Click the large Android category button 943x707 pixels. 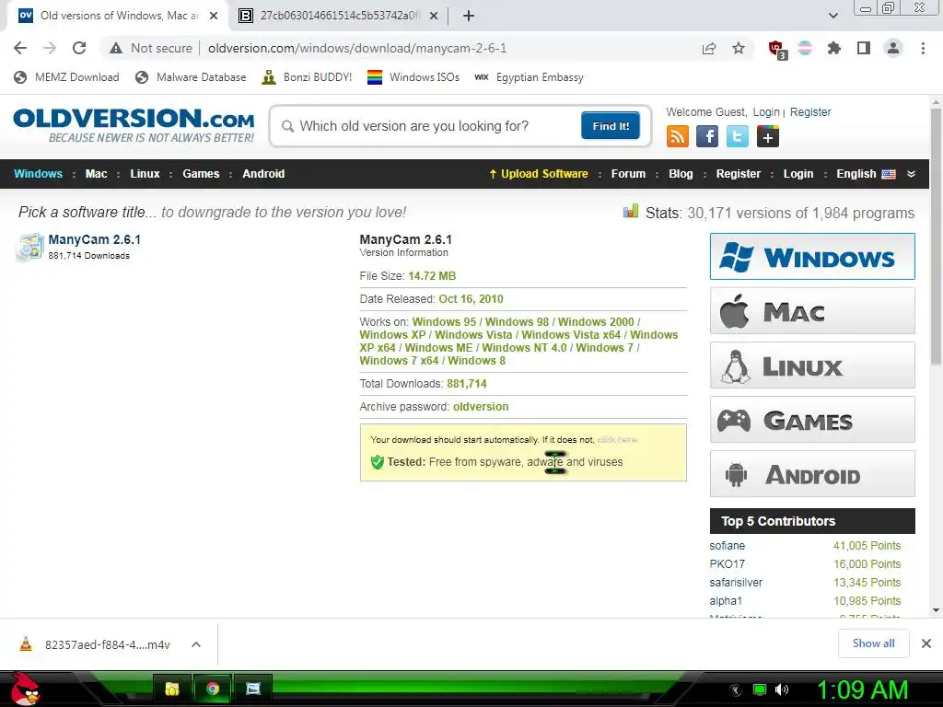click(x=812, y=474)
